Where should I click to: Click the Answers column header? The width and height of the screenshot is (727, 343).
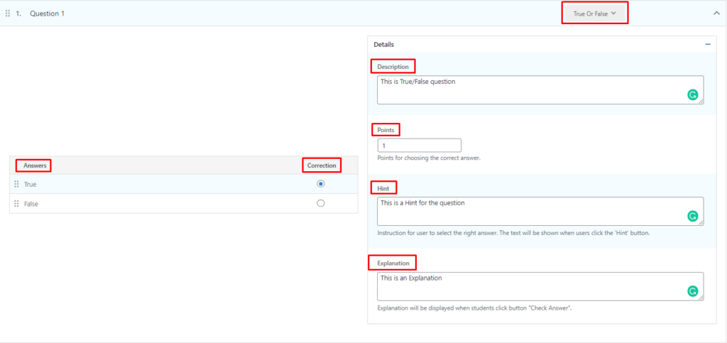pos(35,165)
